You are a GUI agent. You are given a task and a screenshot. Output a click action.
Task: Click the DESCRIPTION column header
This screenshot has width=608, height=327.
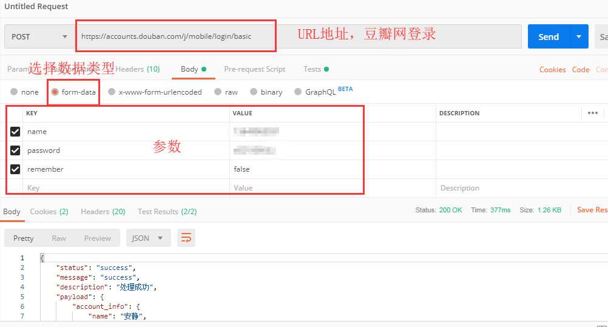click(x=459, y=113)
